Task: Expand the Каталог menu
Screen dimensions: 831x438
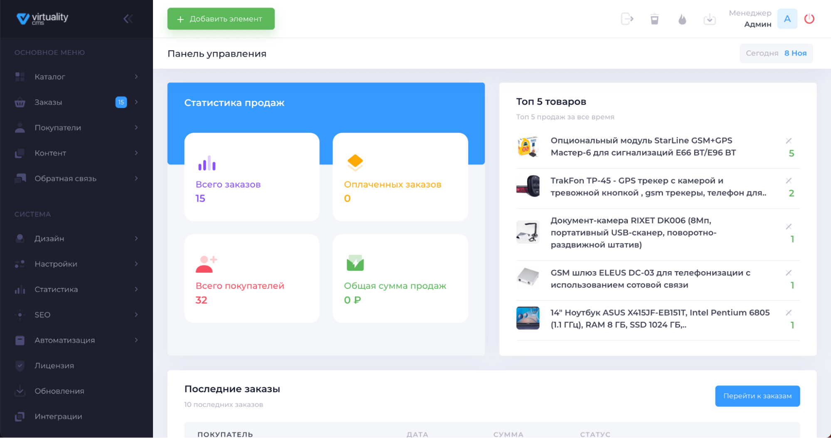Action: click(49, 77)
